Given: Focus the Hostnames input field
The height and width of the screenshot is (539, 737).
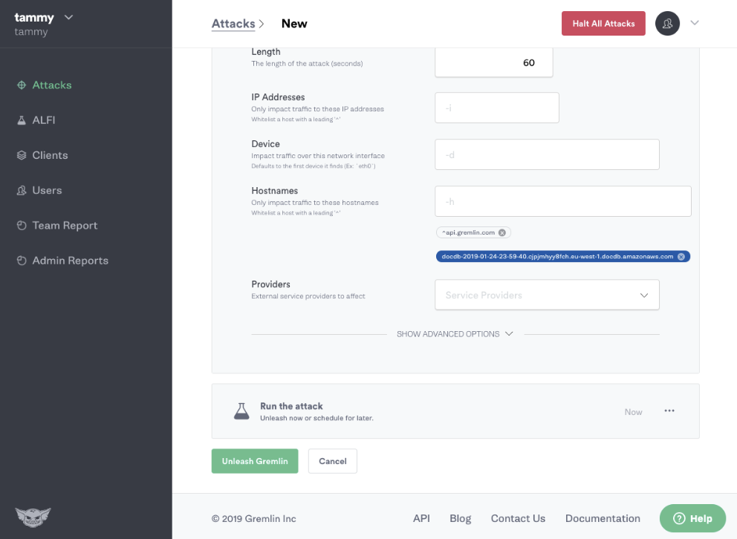Looking at the screenshot, I should coord(563,201).
